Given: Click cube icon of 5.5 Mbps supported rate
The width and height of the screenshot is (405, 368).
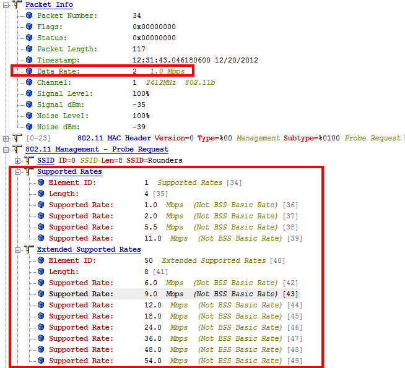Looking at the screenshot, I should coord(41,227).
